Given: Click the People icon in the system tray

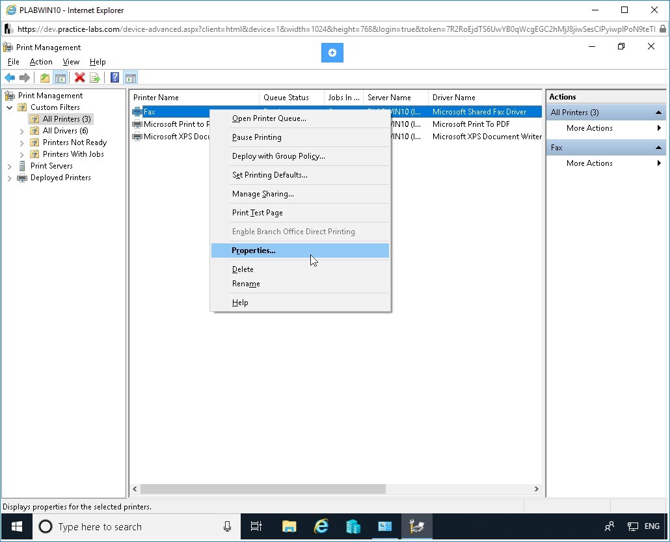Looking at the screenshot, I should [610, 526].
